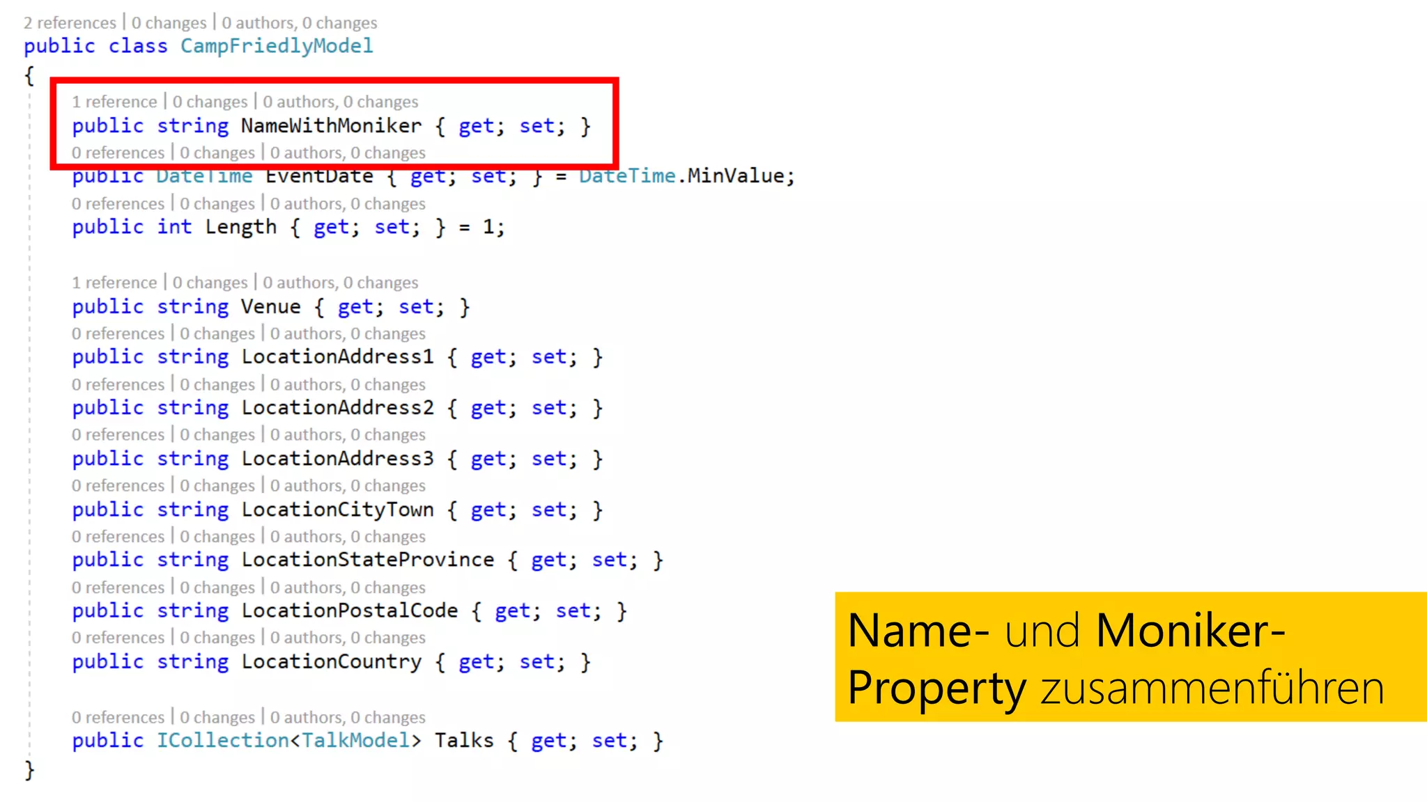Image resolution: width=1427 pixels, height=802 pixels.
Task: Click '0 authors, 0 changes' above Length property
Action: [x=348, y=203]
